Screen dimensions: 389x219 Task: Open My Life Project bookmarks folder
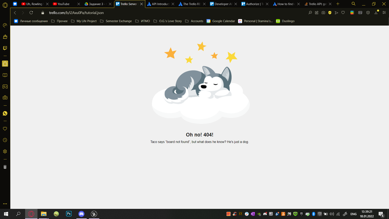(x=84, y=21)
